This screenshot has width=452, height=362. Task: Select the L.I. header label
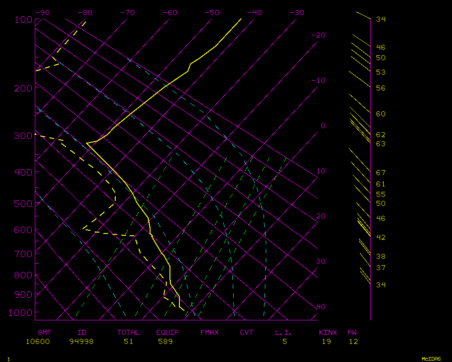(x=284, y=333)
